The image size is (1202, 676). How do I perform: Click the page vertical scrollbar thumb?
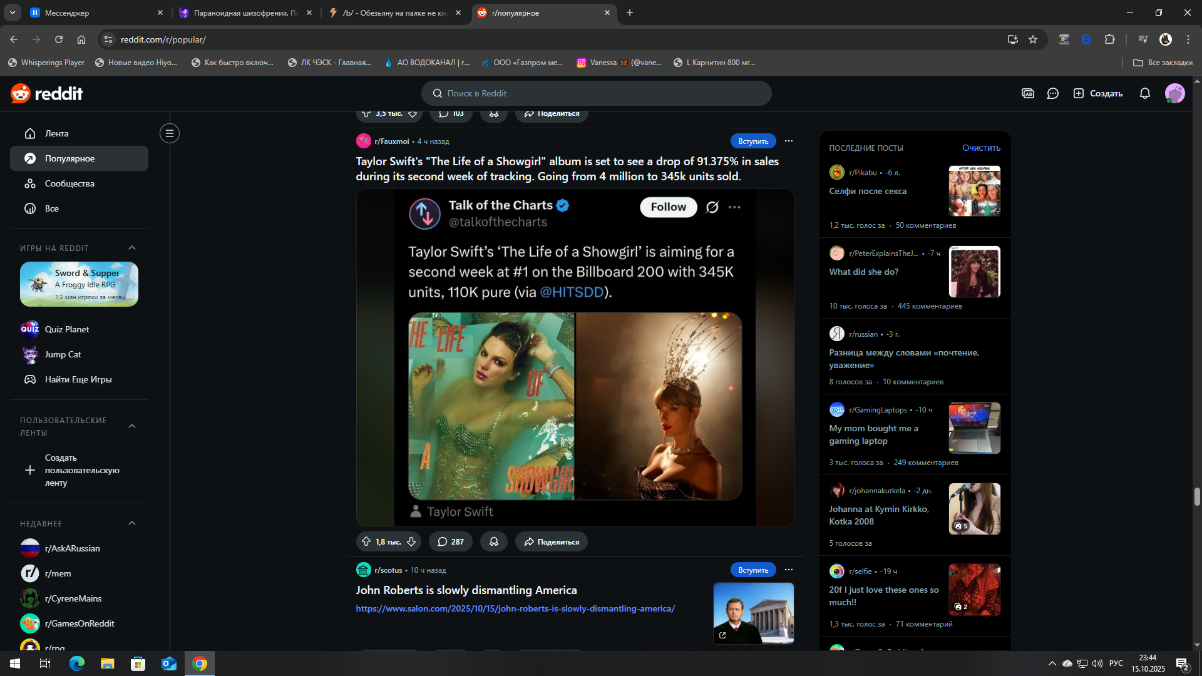click(1197, 496)
